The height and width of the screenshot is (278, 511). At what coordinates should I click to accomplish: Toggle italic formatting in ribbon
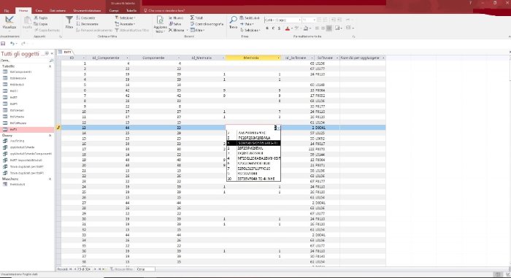tap(273, 28)
